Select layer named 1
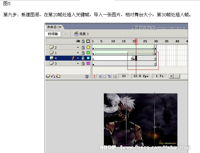The width and height of the screenshot is (200, 153). coord(56,53)
